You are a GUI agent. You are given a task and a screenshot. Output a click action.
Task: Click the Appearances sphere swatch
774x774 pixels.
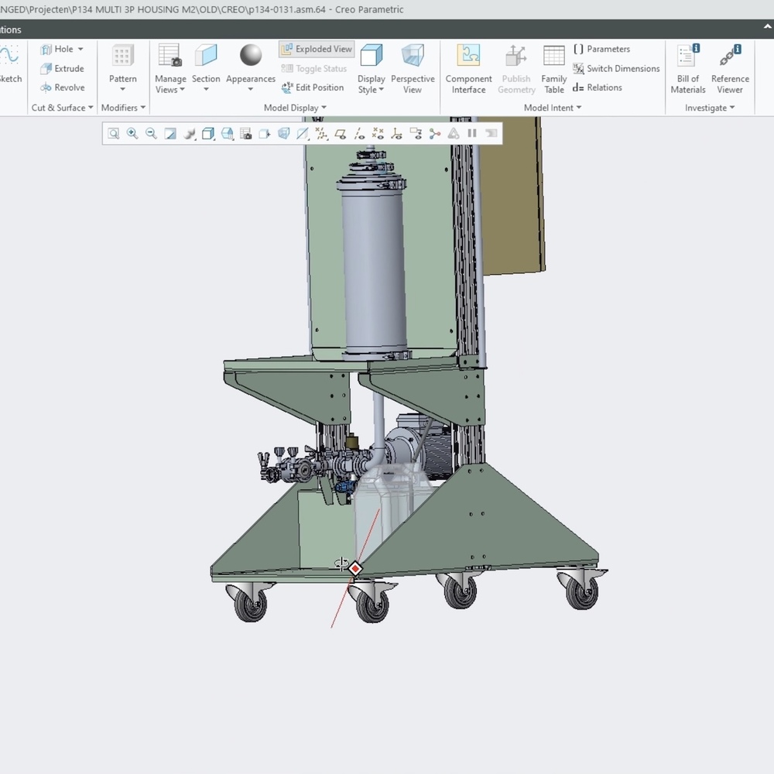tap(250, 57)
